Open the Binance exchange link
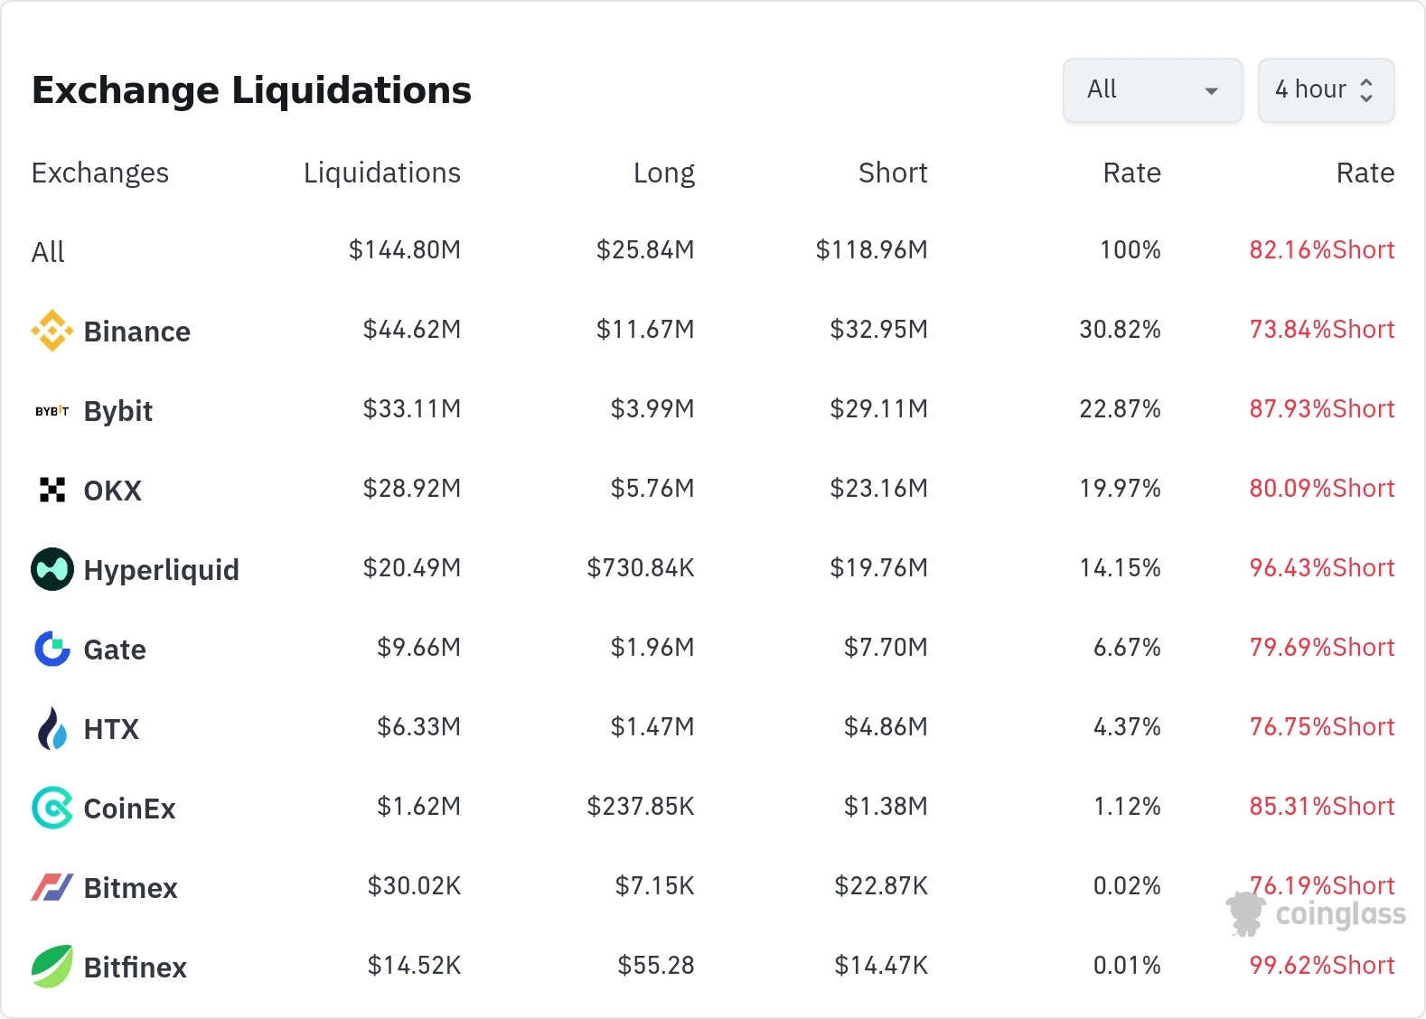Screen dimensions: 1426x1019 pos(136,332)
